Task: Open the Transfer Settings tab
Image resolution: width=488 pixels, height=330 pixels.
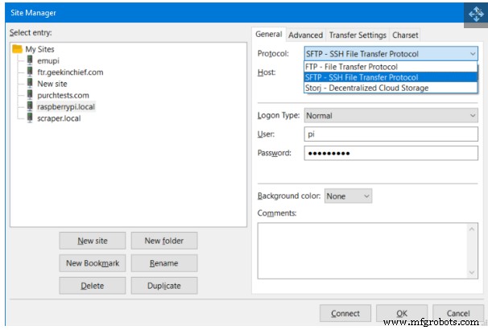Action: [358, 35]
